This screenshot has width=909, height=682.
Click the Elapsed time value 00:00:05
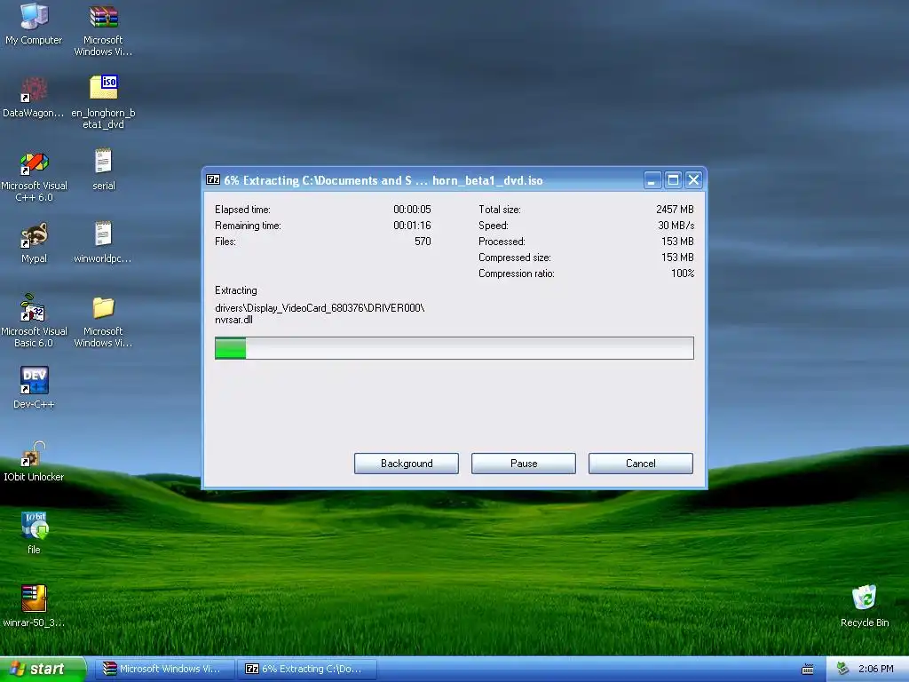tap(412, 210)
